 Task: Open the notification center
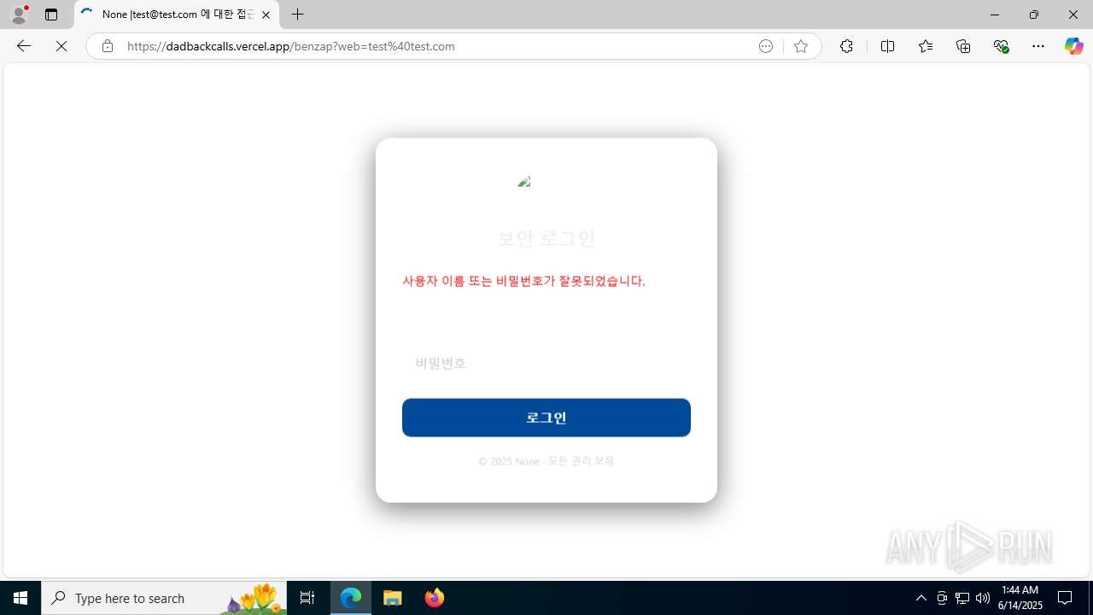point(1066,598)
